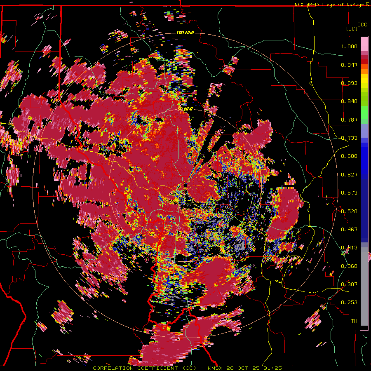Click the 0.573 legend value
Screen dimensions: 371x371
(x=349, y=193)
